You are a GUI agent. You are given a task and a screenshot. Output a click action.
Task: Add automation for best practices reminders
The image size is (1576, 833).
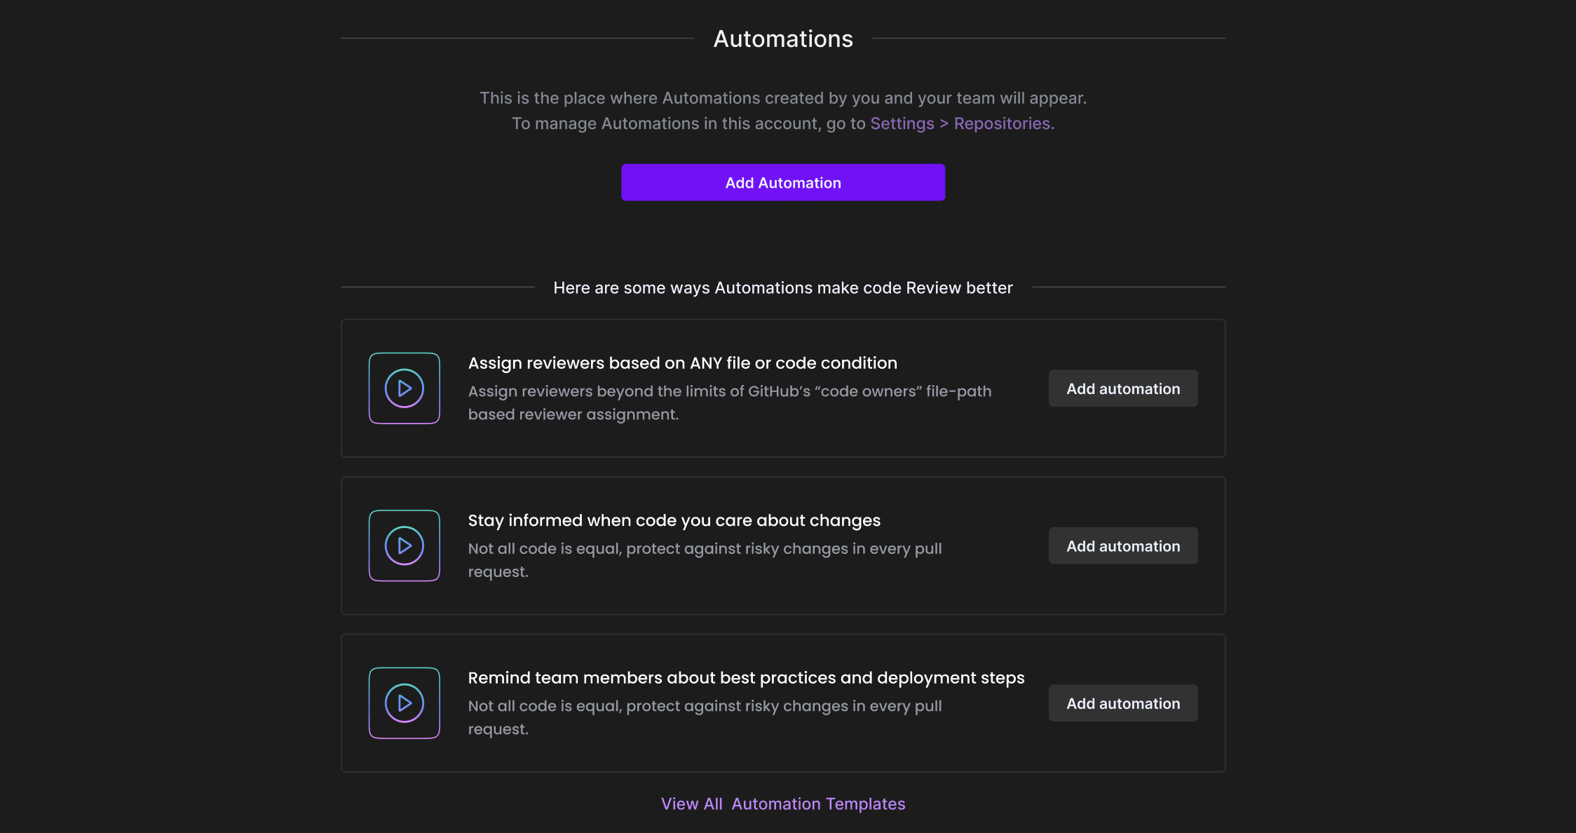(1122, 703)
